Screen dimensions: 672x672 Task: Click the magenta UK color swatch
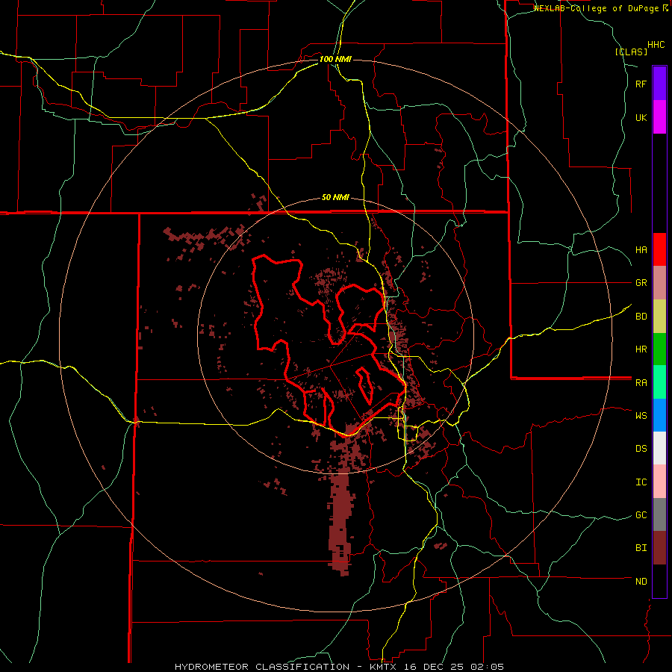pos(659,116)
